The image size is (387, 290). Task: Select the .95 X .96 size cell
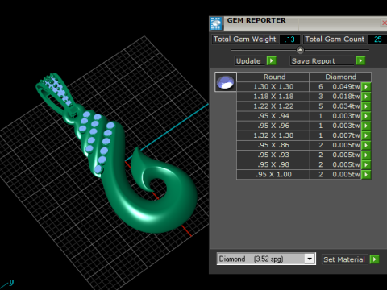[273, 126]
